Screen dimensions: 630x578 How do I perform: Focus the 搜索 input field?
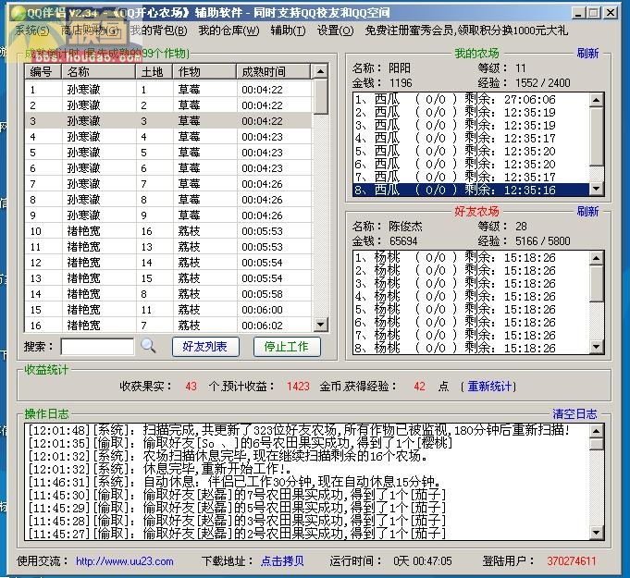pyautogui.click(x=97, y=346)
